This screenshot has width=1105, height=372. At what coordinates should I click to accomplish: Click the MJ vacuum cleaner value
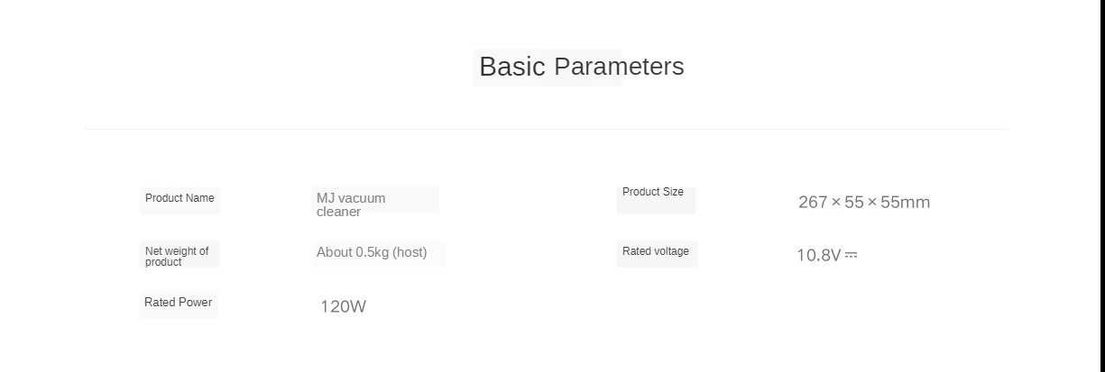351,204
